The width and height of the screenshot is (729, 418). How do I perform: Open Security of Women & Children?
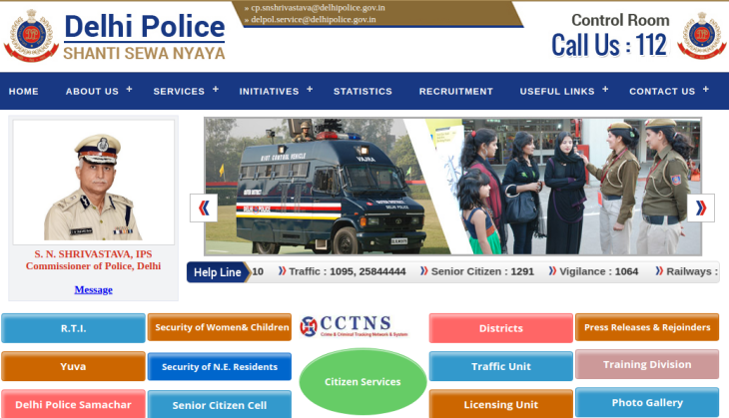click(220, 327)
